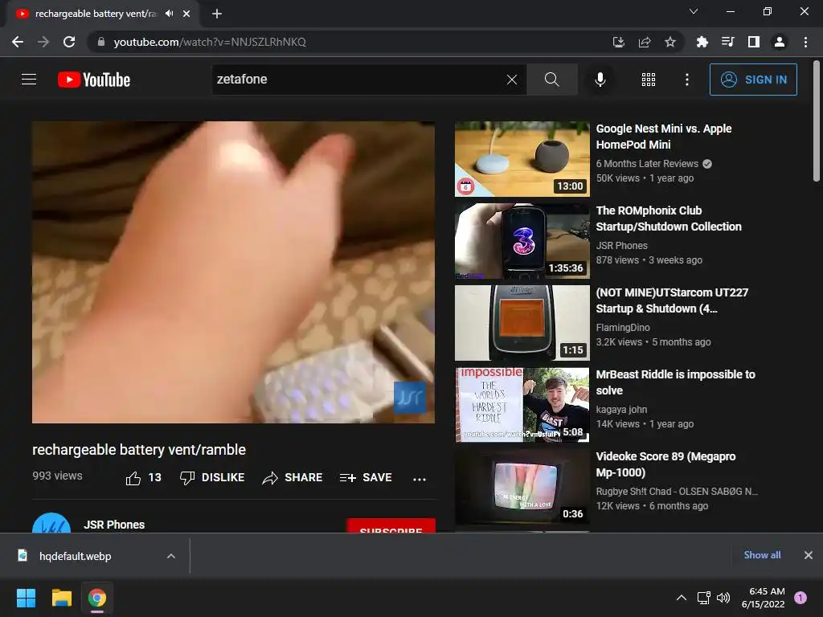Open JSR Phones channel avatar

pyautogui.click(x=51, y=522)
